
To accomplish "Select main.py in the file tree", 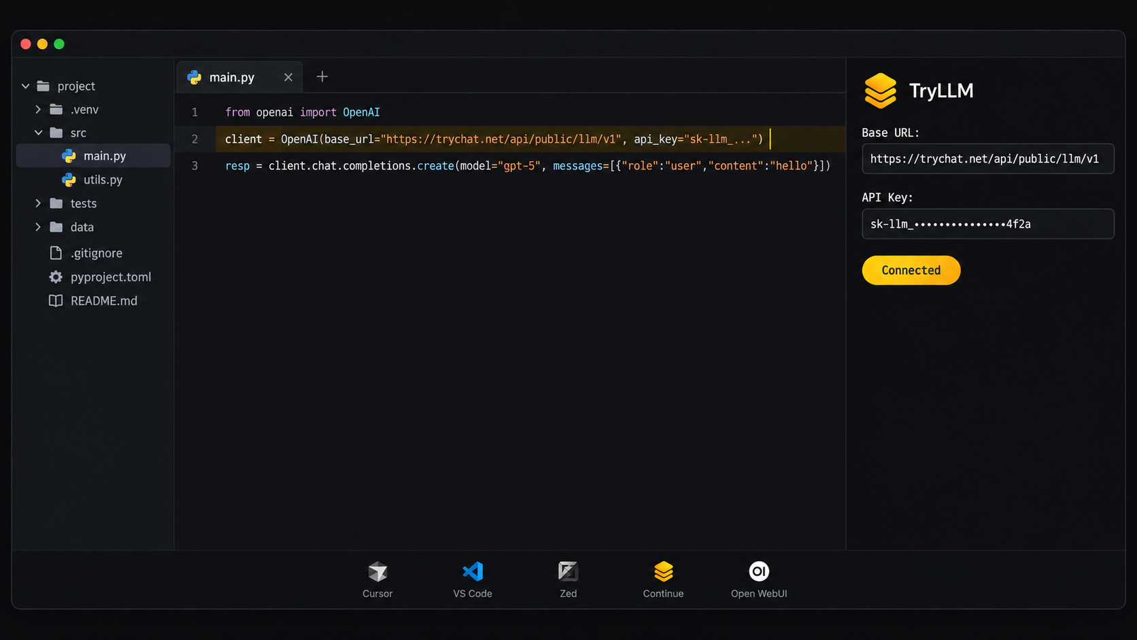I will point(93,156).
